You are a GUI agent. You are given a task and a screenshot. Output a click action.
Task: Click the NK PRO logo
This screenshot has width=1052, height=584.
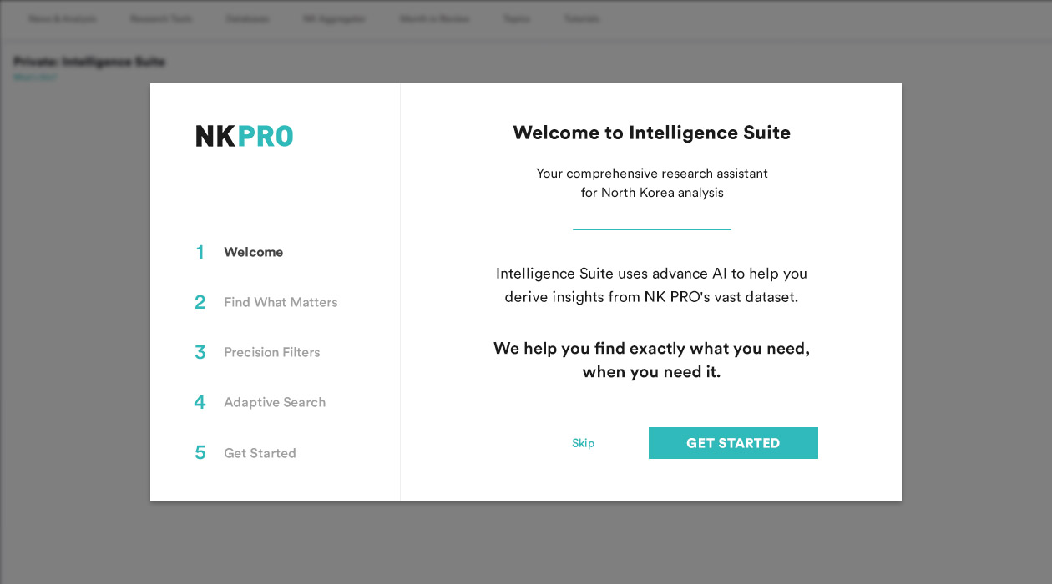[x=244, y=136]
